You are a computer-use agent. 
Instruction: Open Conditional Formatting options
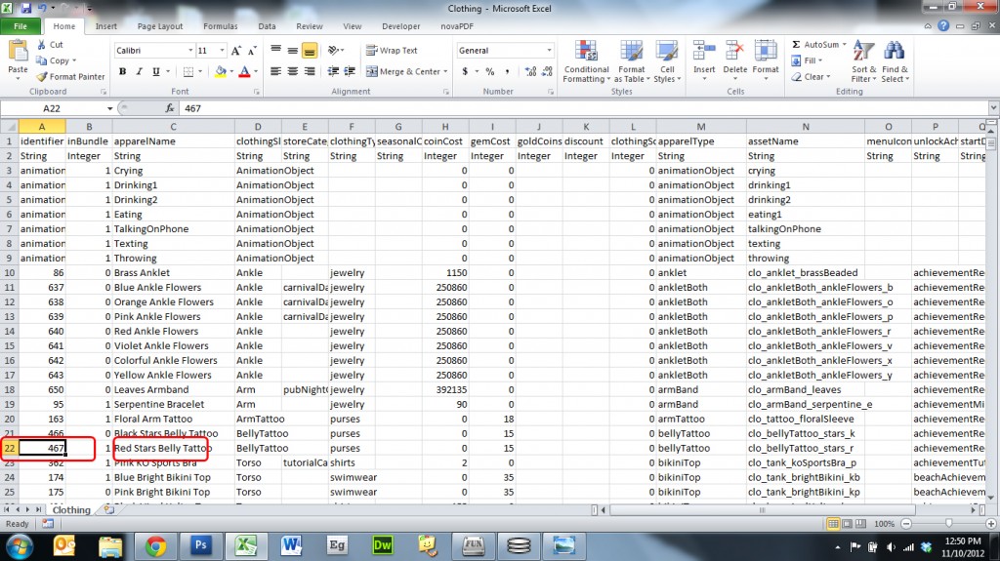pyautogui.click(x=586, y=60)
